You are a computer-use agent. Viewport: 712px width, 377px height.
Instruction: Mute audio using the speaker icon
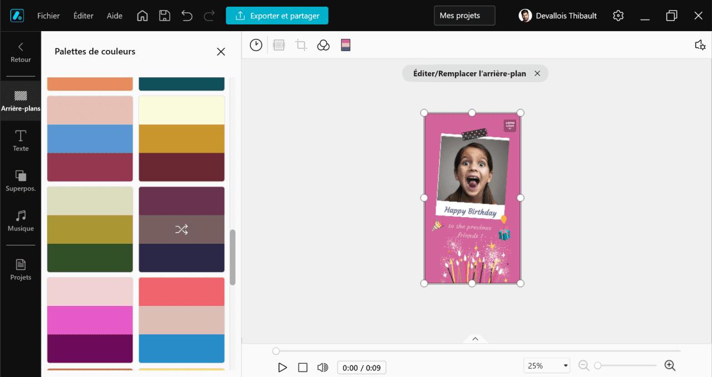(323, 367)
